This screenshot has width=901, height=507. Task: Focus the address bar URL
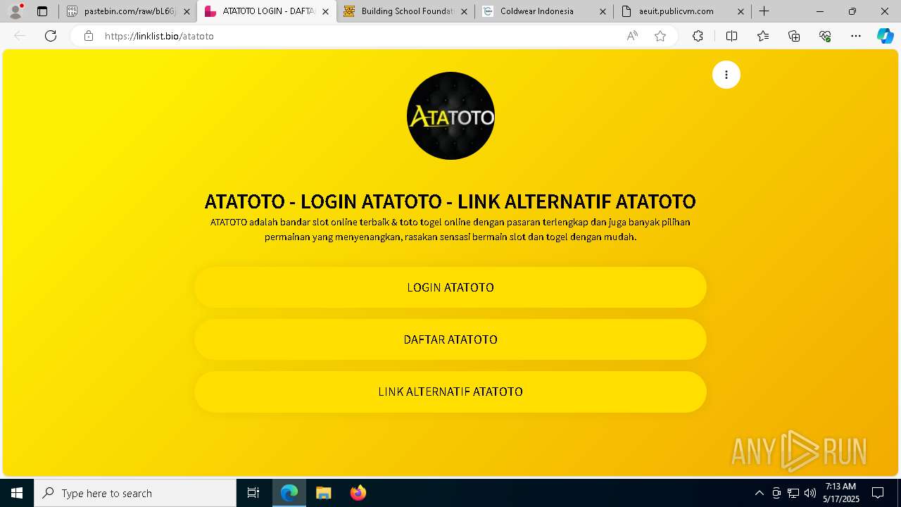[x=359, y=36]
